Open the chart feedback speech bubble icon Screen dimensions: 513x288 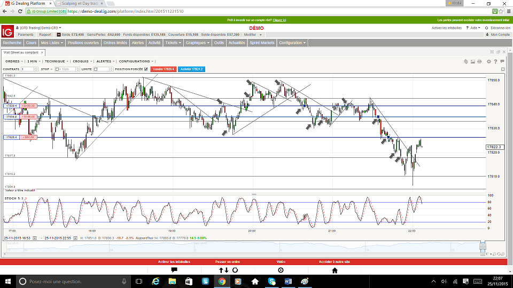click(x=502, y=61)
